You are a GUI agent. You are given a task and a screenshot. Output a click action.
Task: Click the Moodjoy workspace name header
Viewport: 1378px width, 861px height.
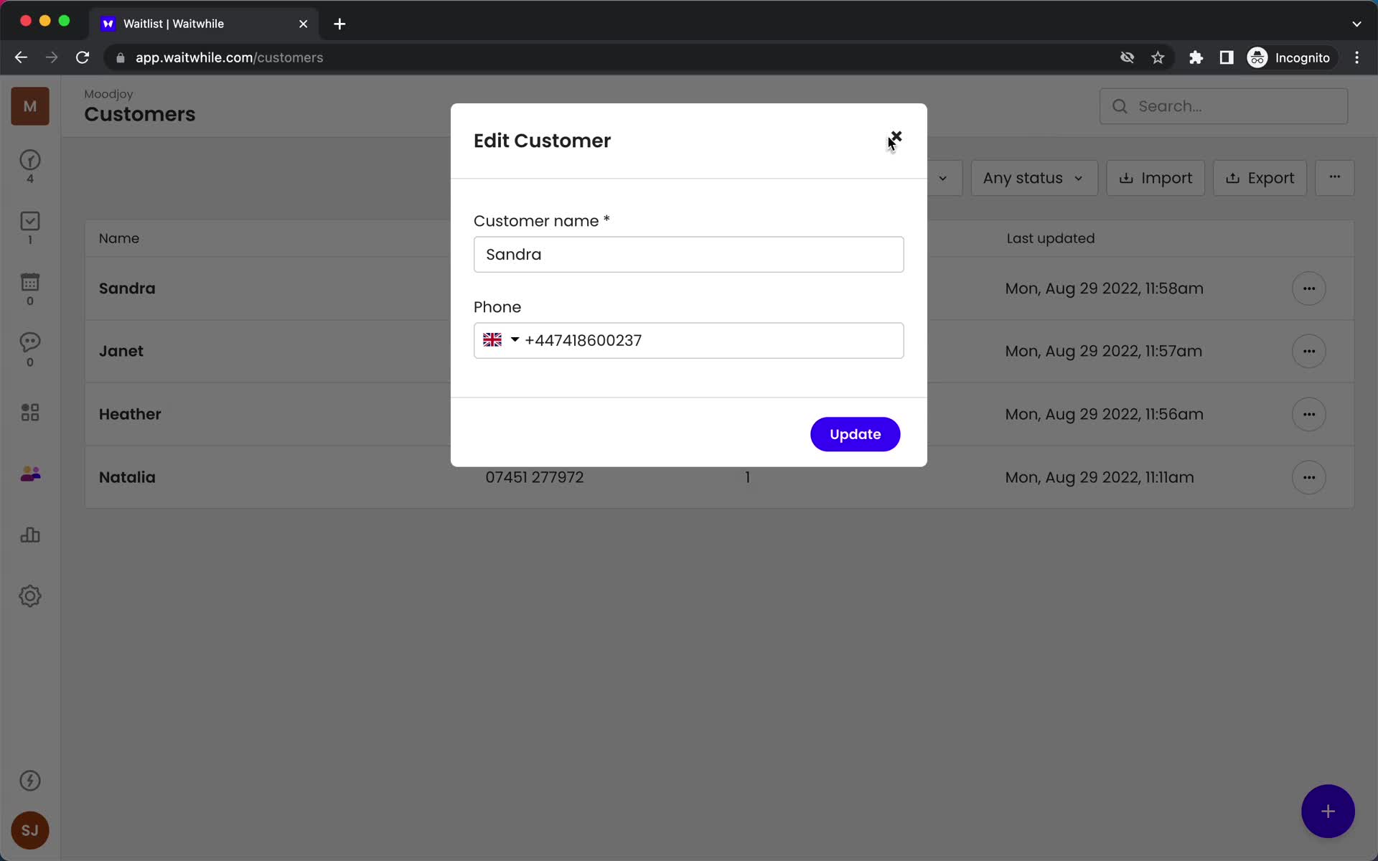(x=109, y=93)
